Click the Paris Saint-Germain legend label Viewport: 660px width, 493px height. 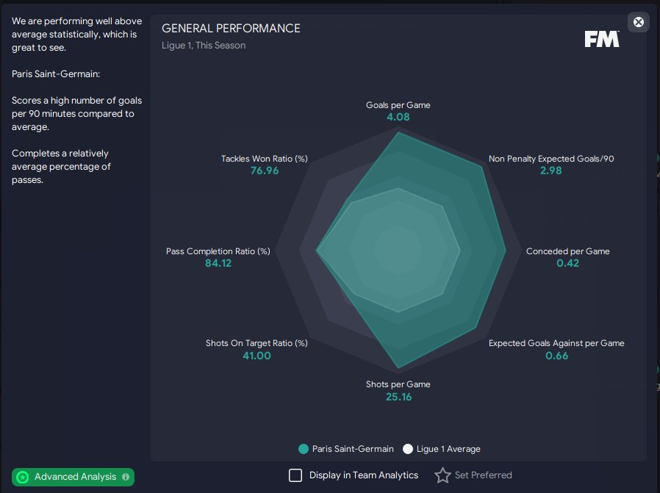(353, 449)
